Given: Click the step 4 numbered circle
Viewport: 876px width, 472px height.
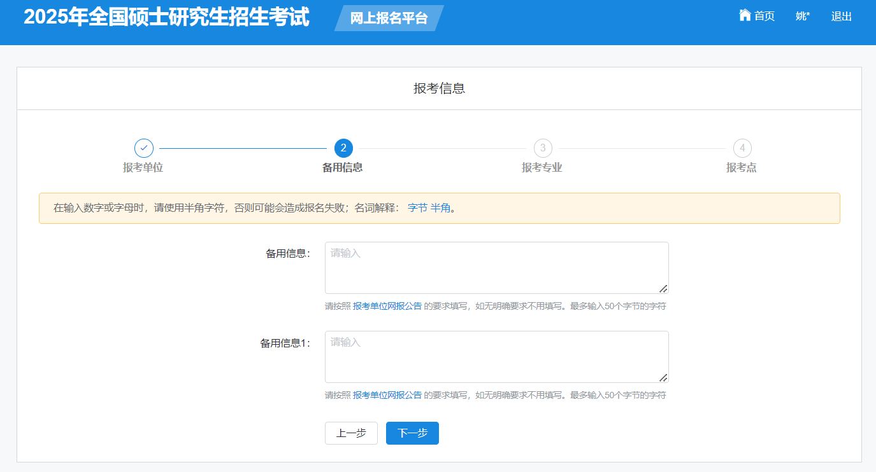Looking at the screenshot, I should pyautogui.click(x=742, y=148).
